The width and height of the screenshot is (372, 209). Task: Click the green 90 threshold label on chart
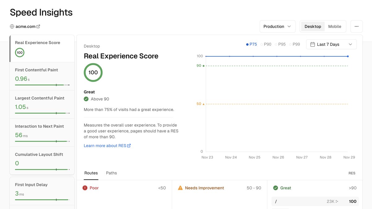click(x=199, y=66)
